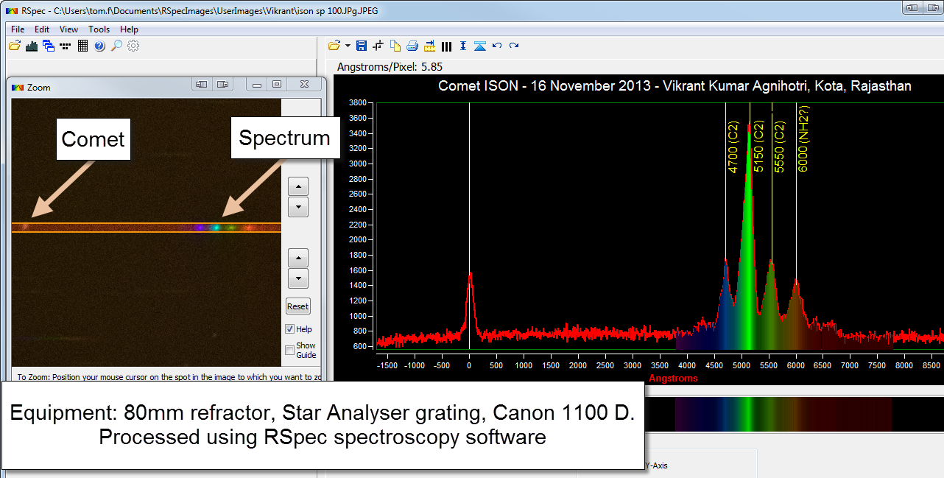
Task: Open the Tools menu
Action: pyautogui.click(x=99, y=29)
